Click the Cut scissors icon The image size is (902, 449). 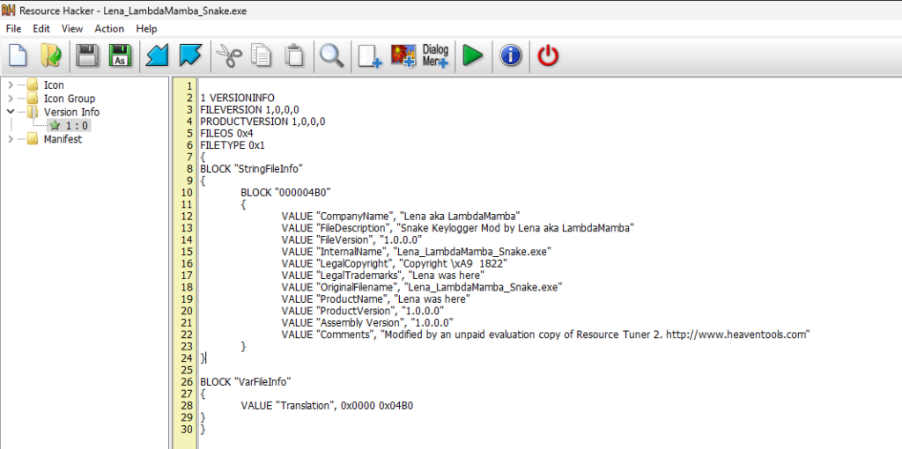click(x=228, y=55)
